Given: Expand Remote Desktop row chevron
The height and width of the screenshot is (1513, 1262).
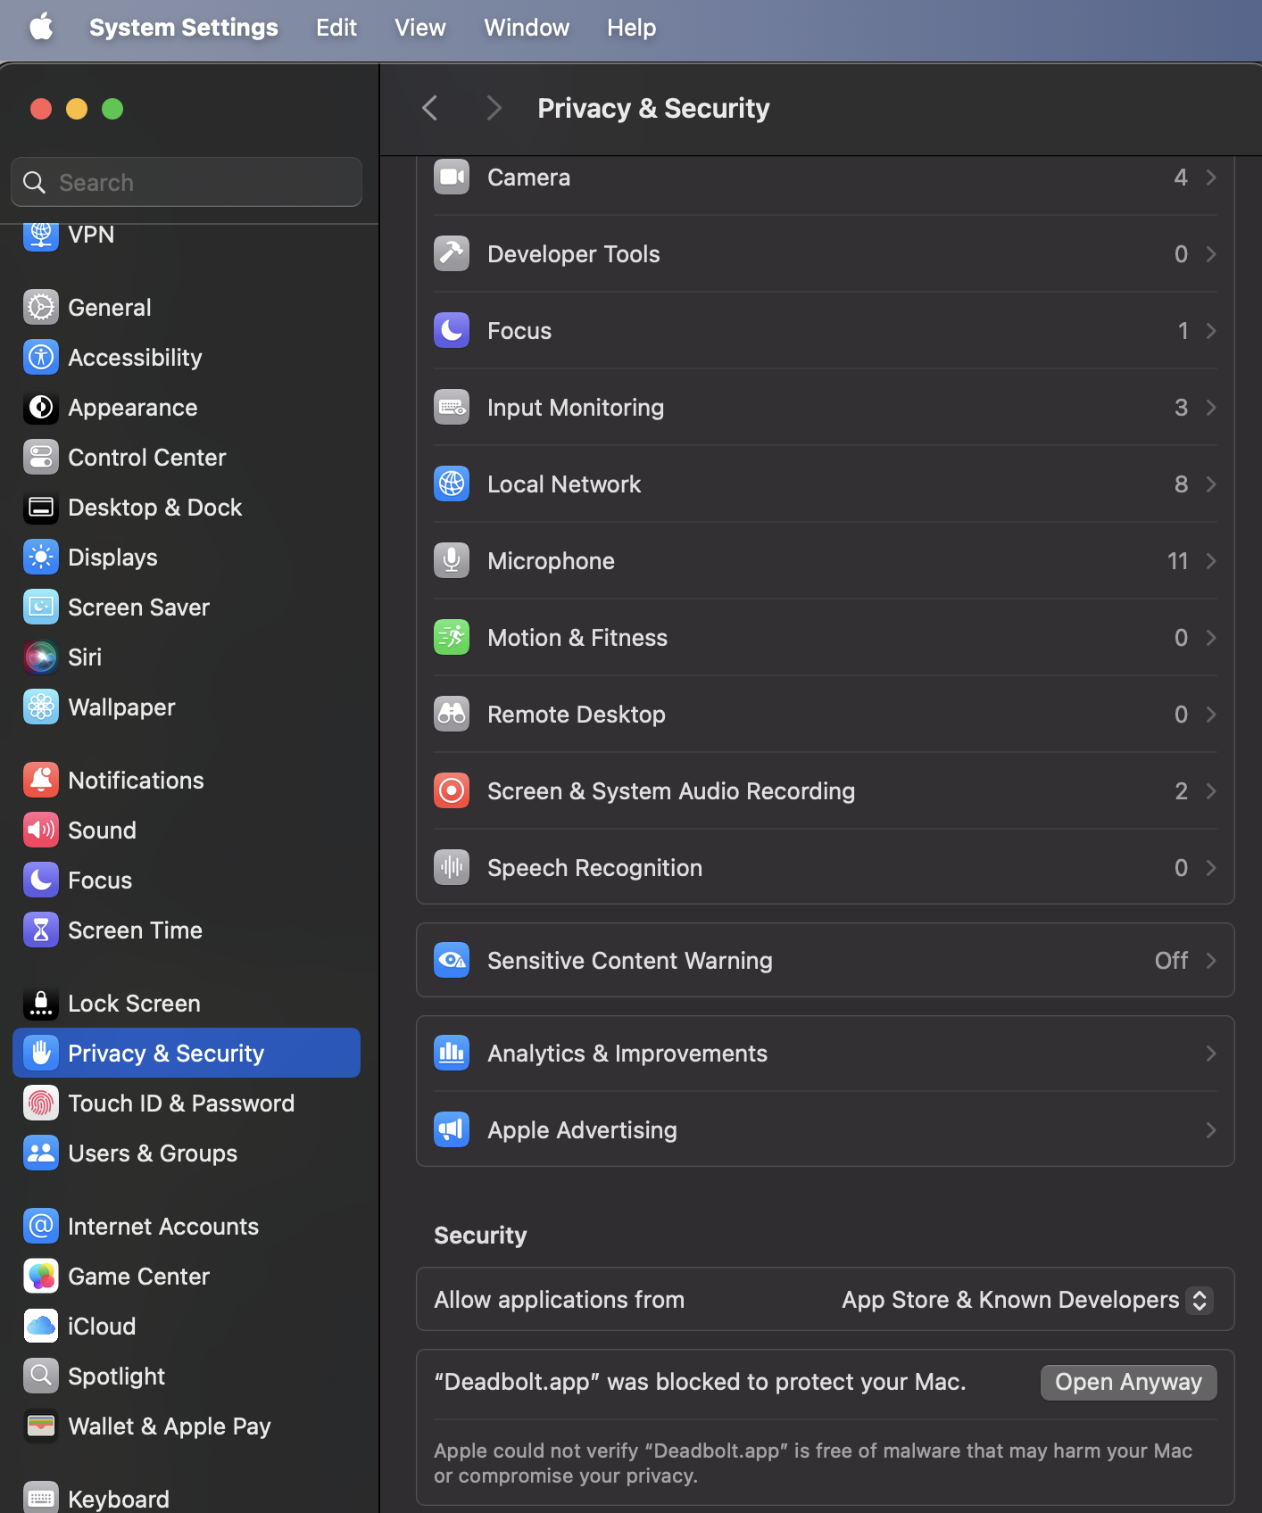Looking at the screenshot, I should point(1211,715).
